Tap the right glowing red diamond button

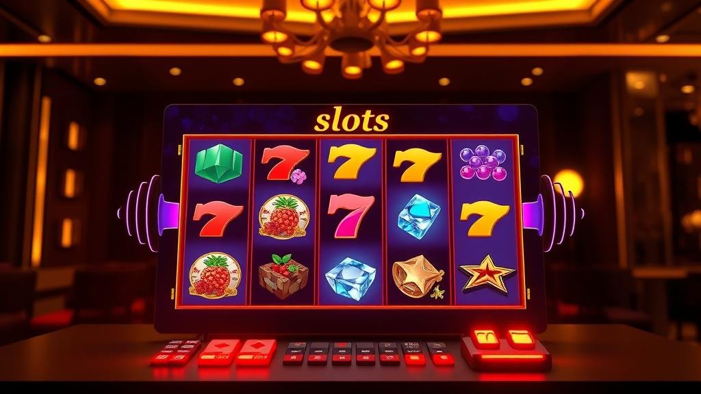click(x=256, y=352)
